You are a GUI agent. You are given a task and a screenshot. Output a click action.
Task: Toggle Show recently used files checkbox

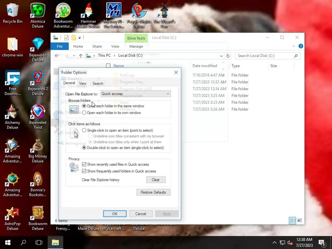click(x=84, y=164)
